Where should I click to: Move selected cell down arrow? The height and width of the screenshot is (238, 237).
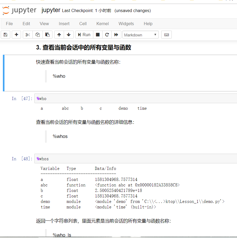coord(69,35)
